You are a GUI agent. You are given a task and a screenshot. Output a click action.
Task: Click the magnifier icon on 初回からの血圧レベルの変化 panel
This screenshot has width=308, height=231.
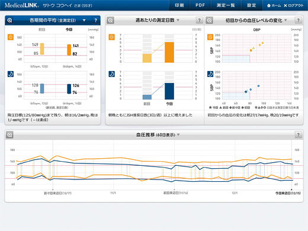pos(210,20)
